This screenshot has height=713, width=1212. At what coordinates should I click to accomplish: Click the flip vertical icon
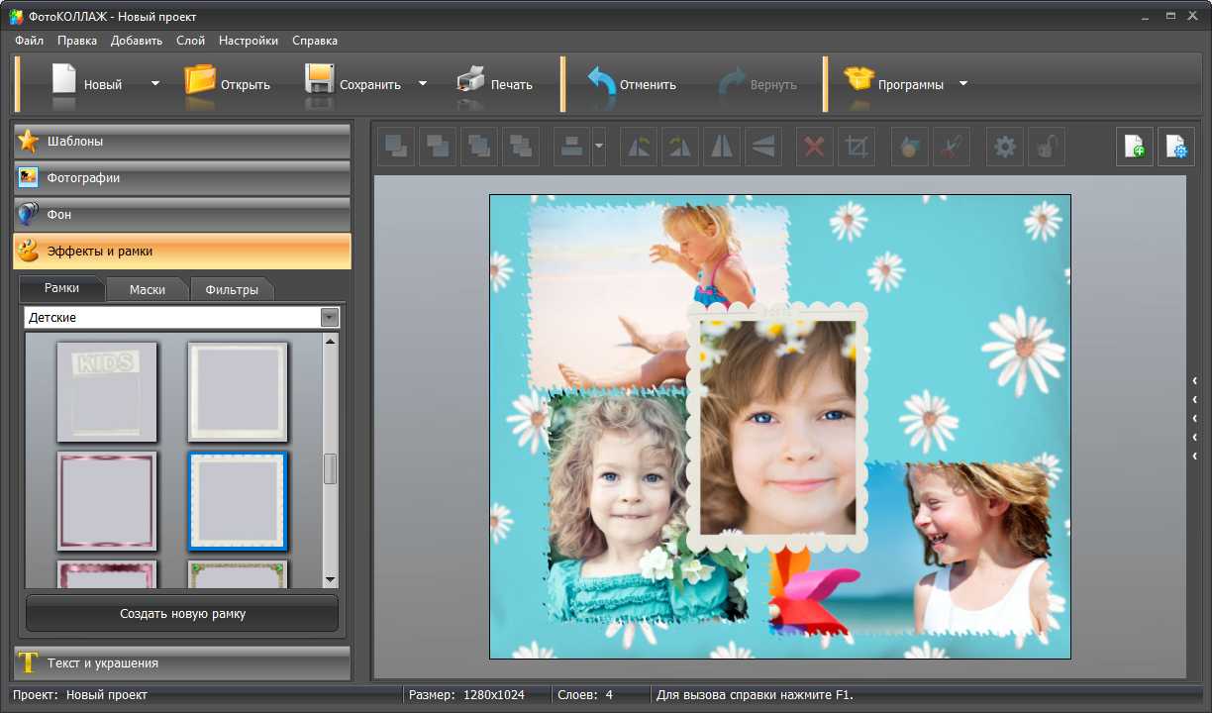coord(762,148)
